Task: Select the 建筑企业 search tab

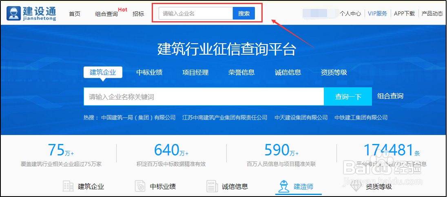Action: [x=103, y=73]
